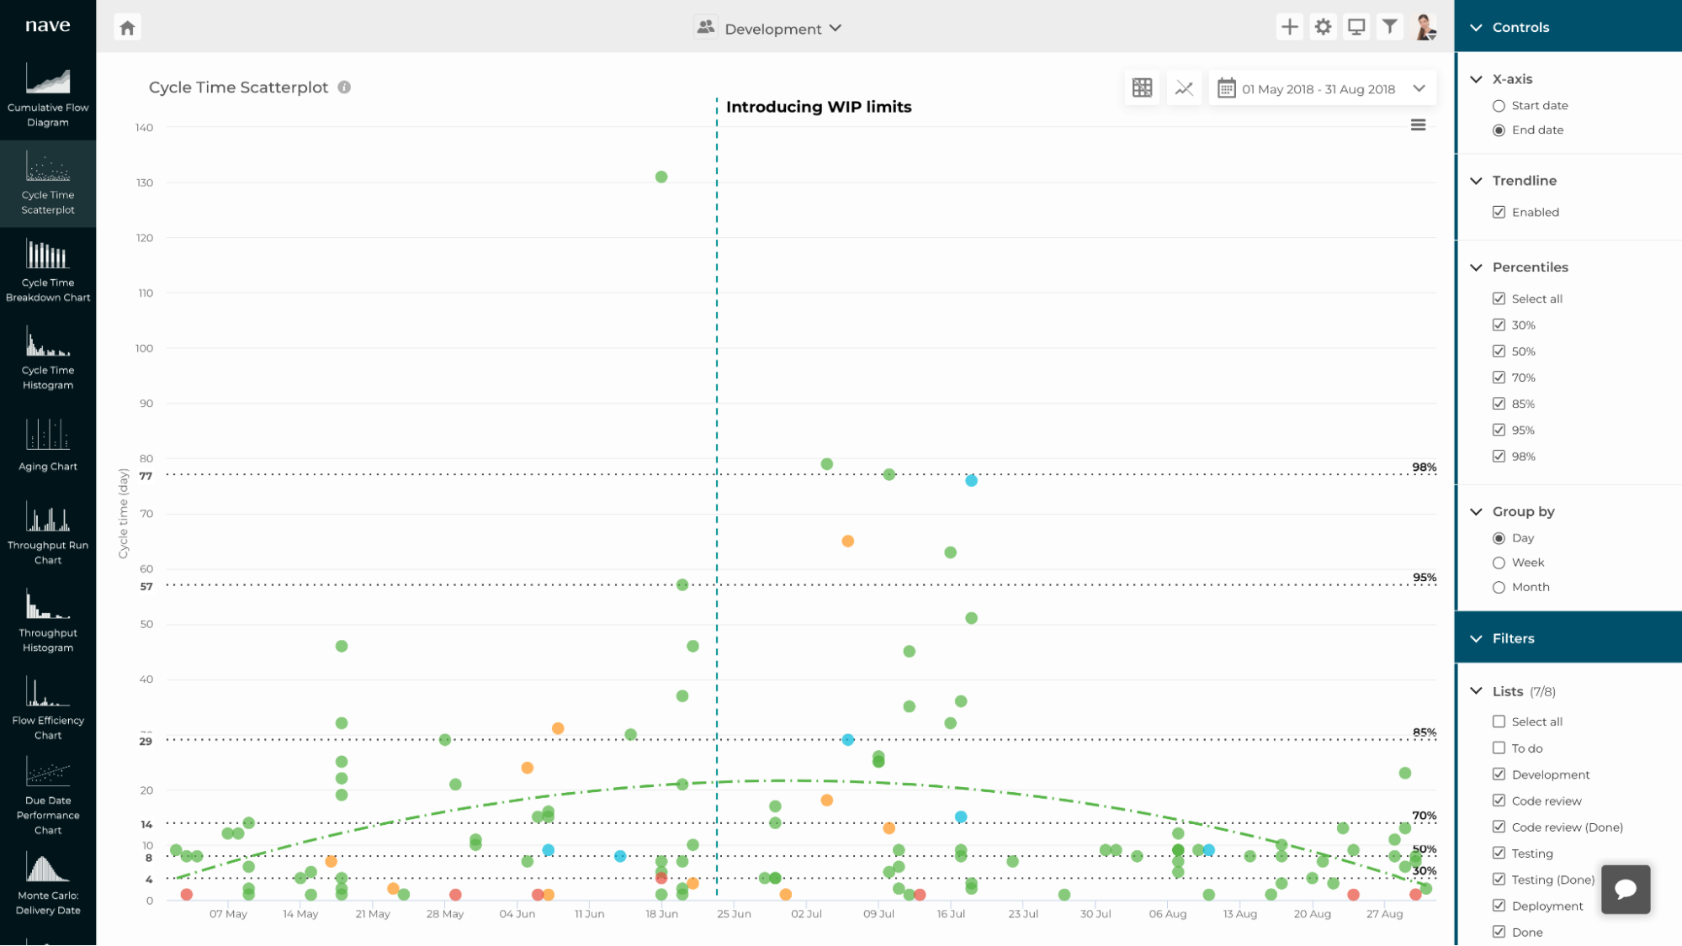This screenshot has width=1682, height=946.
Task: Collapse the Percentiles section
Action: click(1476, 267)
